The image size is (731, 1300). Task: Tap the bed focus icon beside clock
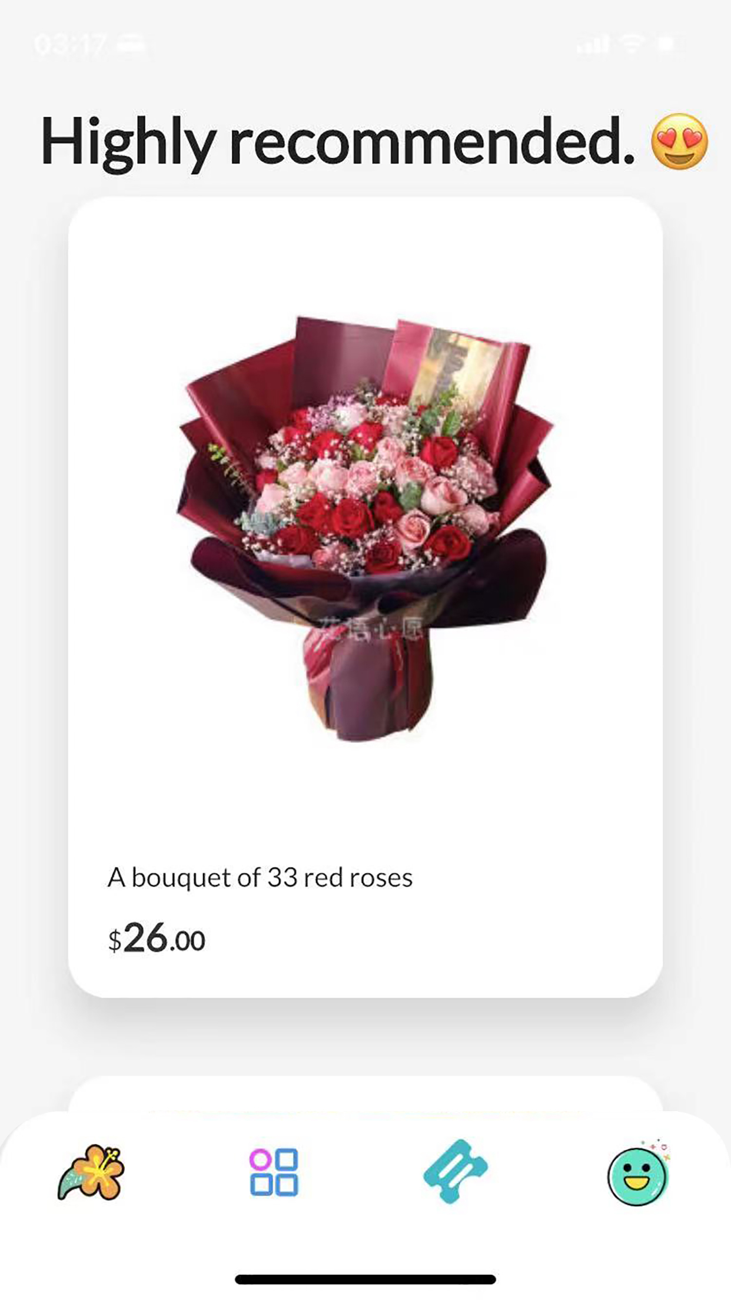pyautogui.click(x=131, y=45)
